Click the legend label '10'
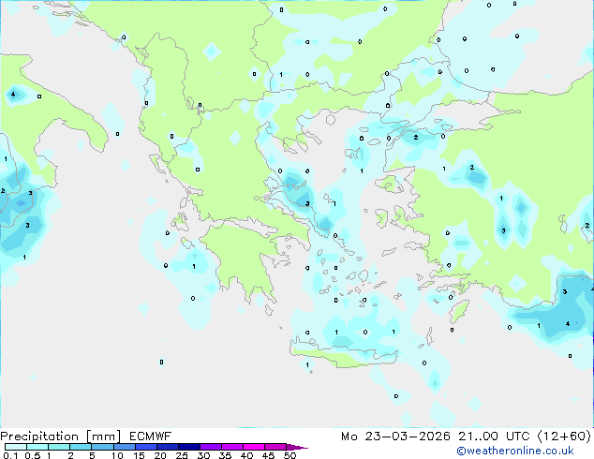The width and height of the screenshot is (594, 459). [117, 455]
